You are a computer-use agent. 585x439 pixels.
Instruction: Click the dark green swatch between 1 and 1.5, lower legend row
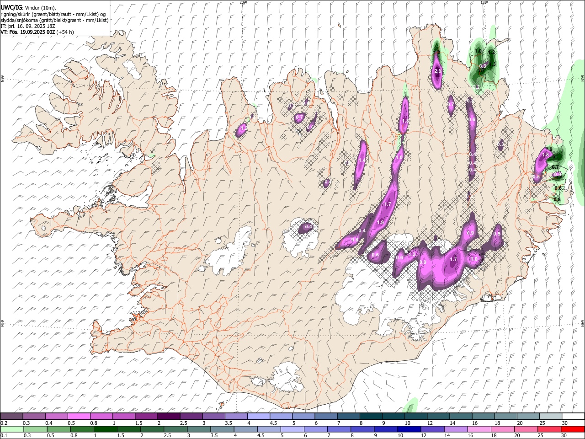[x=105, y=429]
